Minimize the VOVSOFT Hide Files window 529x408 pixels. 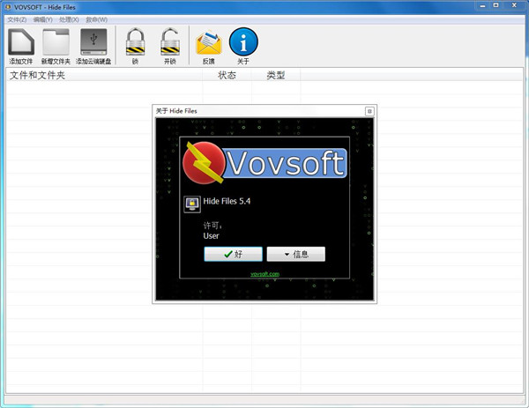tap(483, 6)
